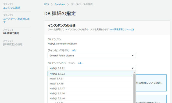Choose MySQL 5.7.16 from the list

(90, 93)
